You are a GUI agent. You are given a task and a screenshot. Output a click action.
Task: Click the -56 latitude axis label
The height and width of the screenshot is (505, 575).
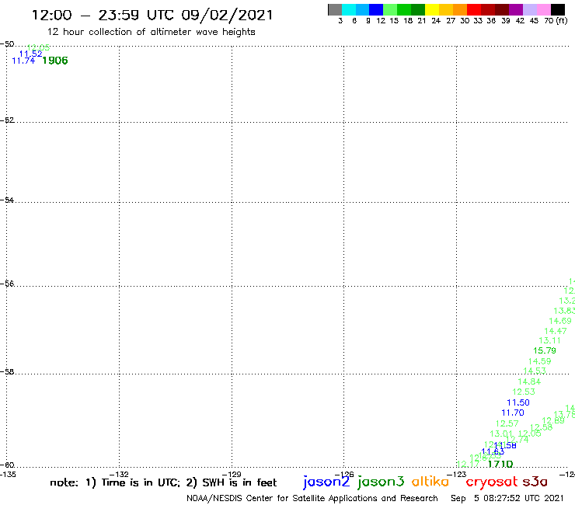click(7, 284)
